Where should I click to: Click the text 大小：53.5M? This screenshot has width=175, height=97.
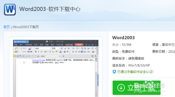(122, 45)
